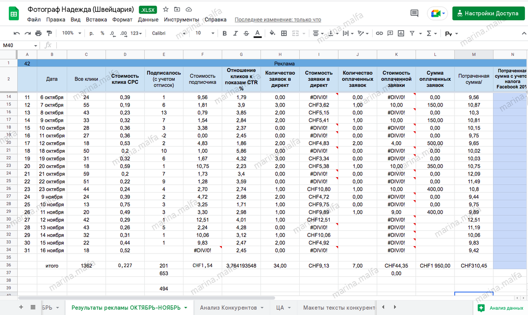The width and height of the screenshot is (528, 315).
Task: Open the input tools Ру selector
Action: (451, 33)
